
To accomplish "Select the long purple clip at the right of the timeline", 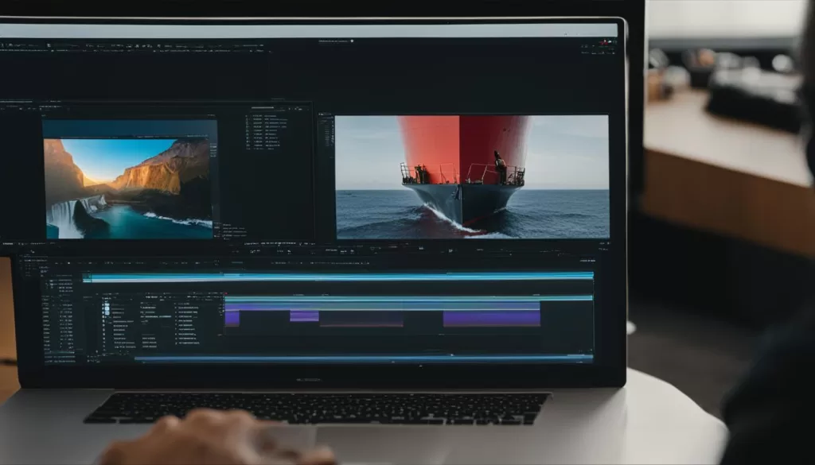I will [491, 318].
